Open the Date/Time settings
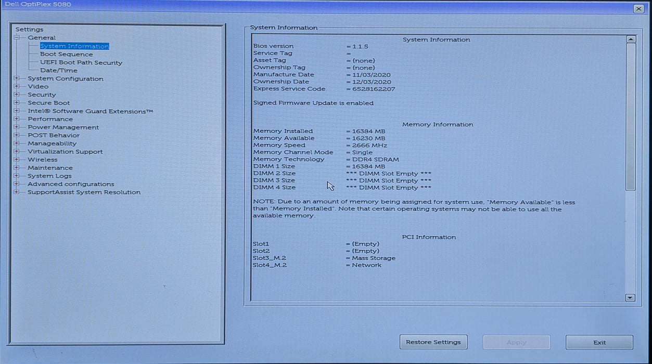Viewport: 652px width, 364px height. pyautogui.click(x=59, y=70)
